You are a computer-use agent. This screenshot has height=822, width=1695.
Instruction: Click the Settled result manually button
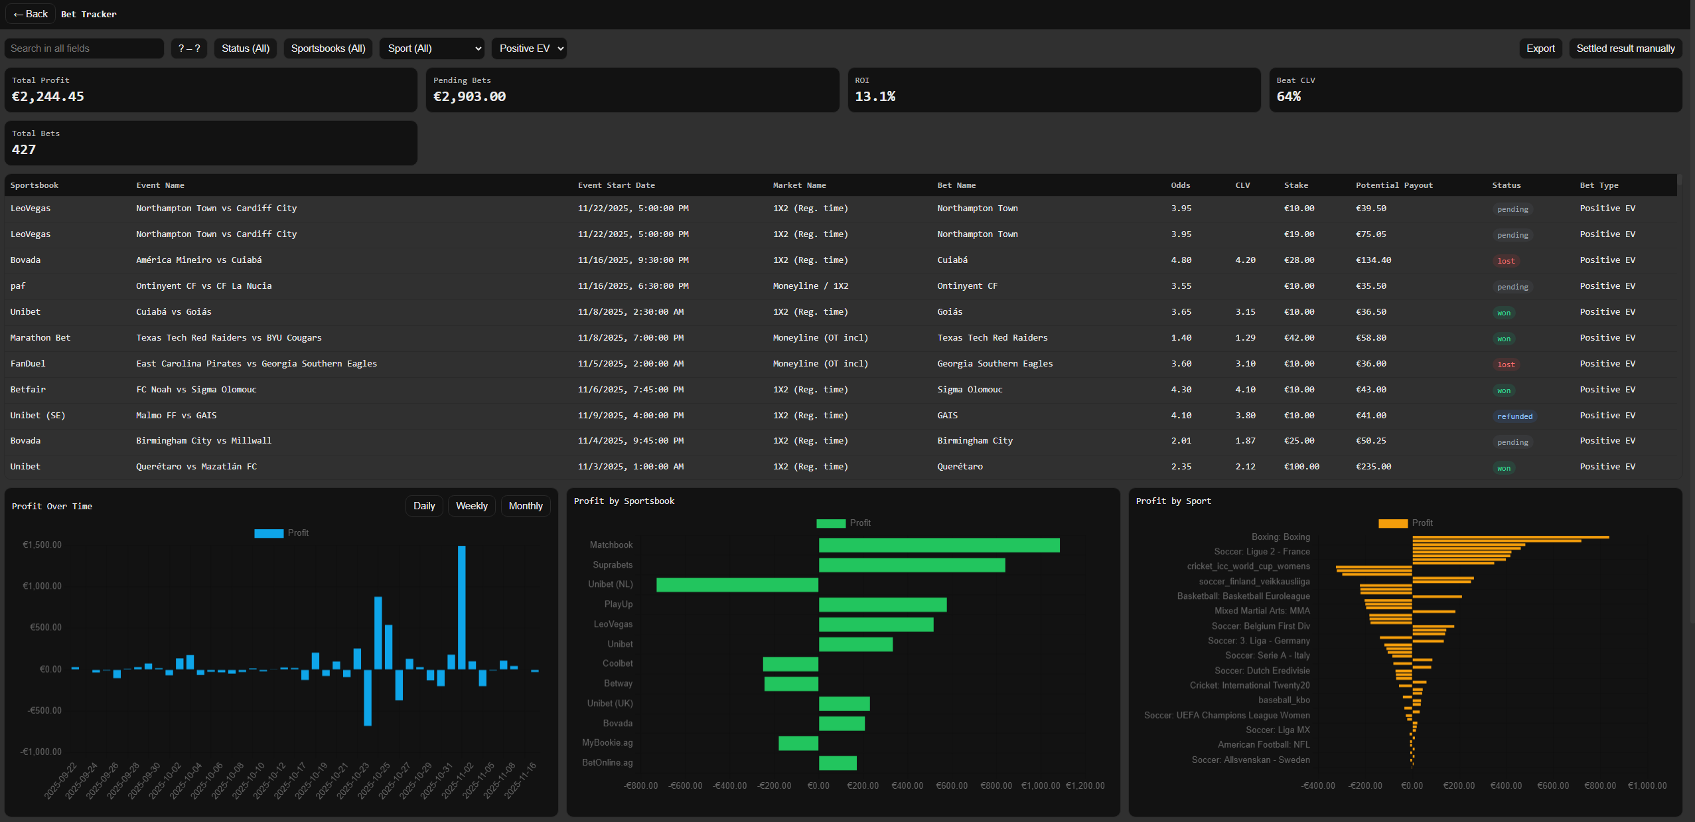click(x=1626, y=48)
